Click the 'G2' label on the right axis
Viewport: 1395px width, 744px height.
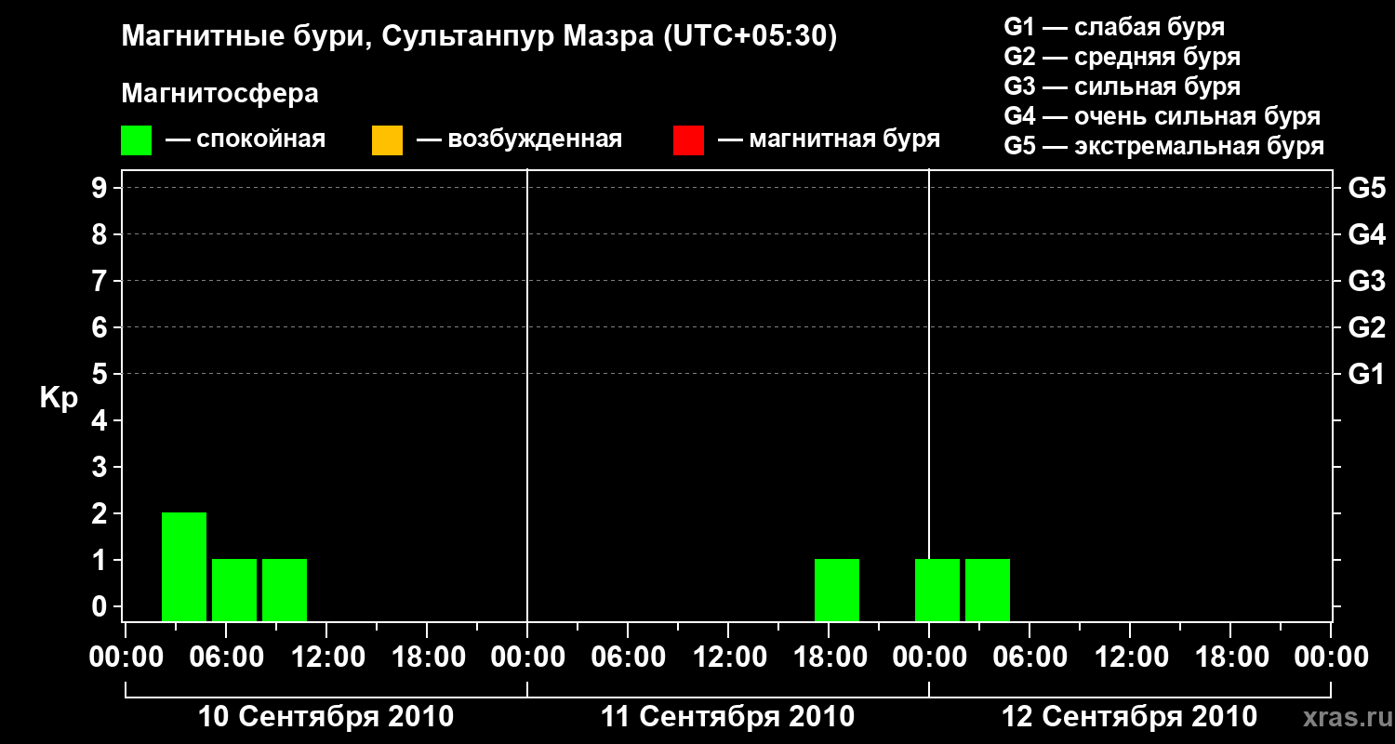point(1367,327)
